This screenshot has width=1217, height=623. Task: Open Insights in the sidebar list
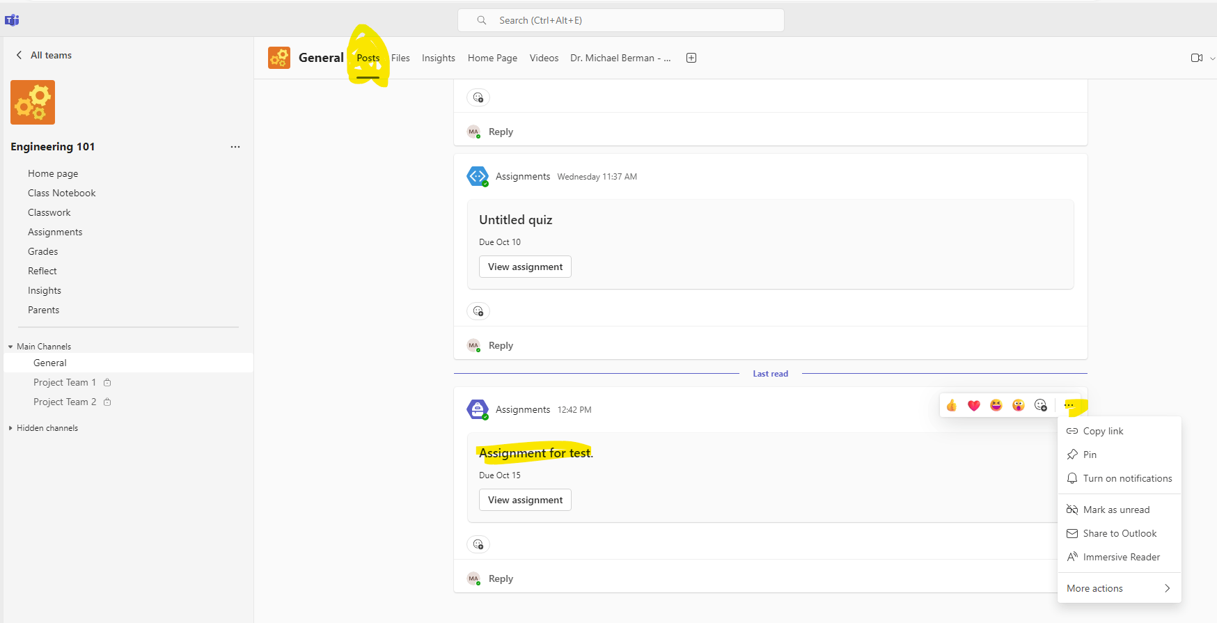(45, 290)
